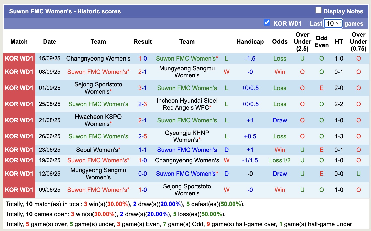Click Incheon Hyundai Steel Red Angels WFC
Image resolution: width=371 pixels, height=231 pixels.
[187, 104]
